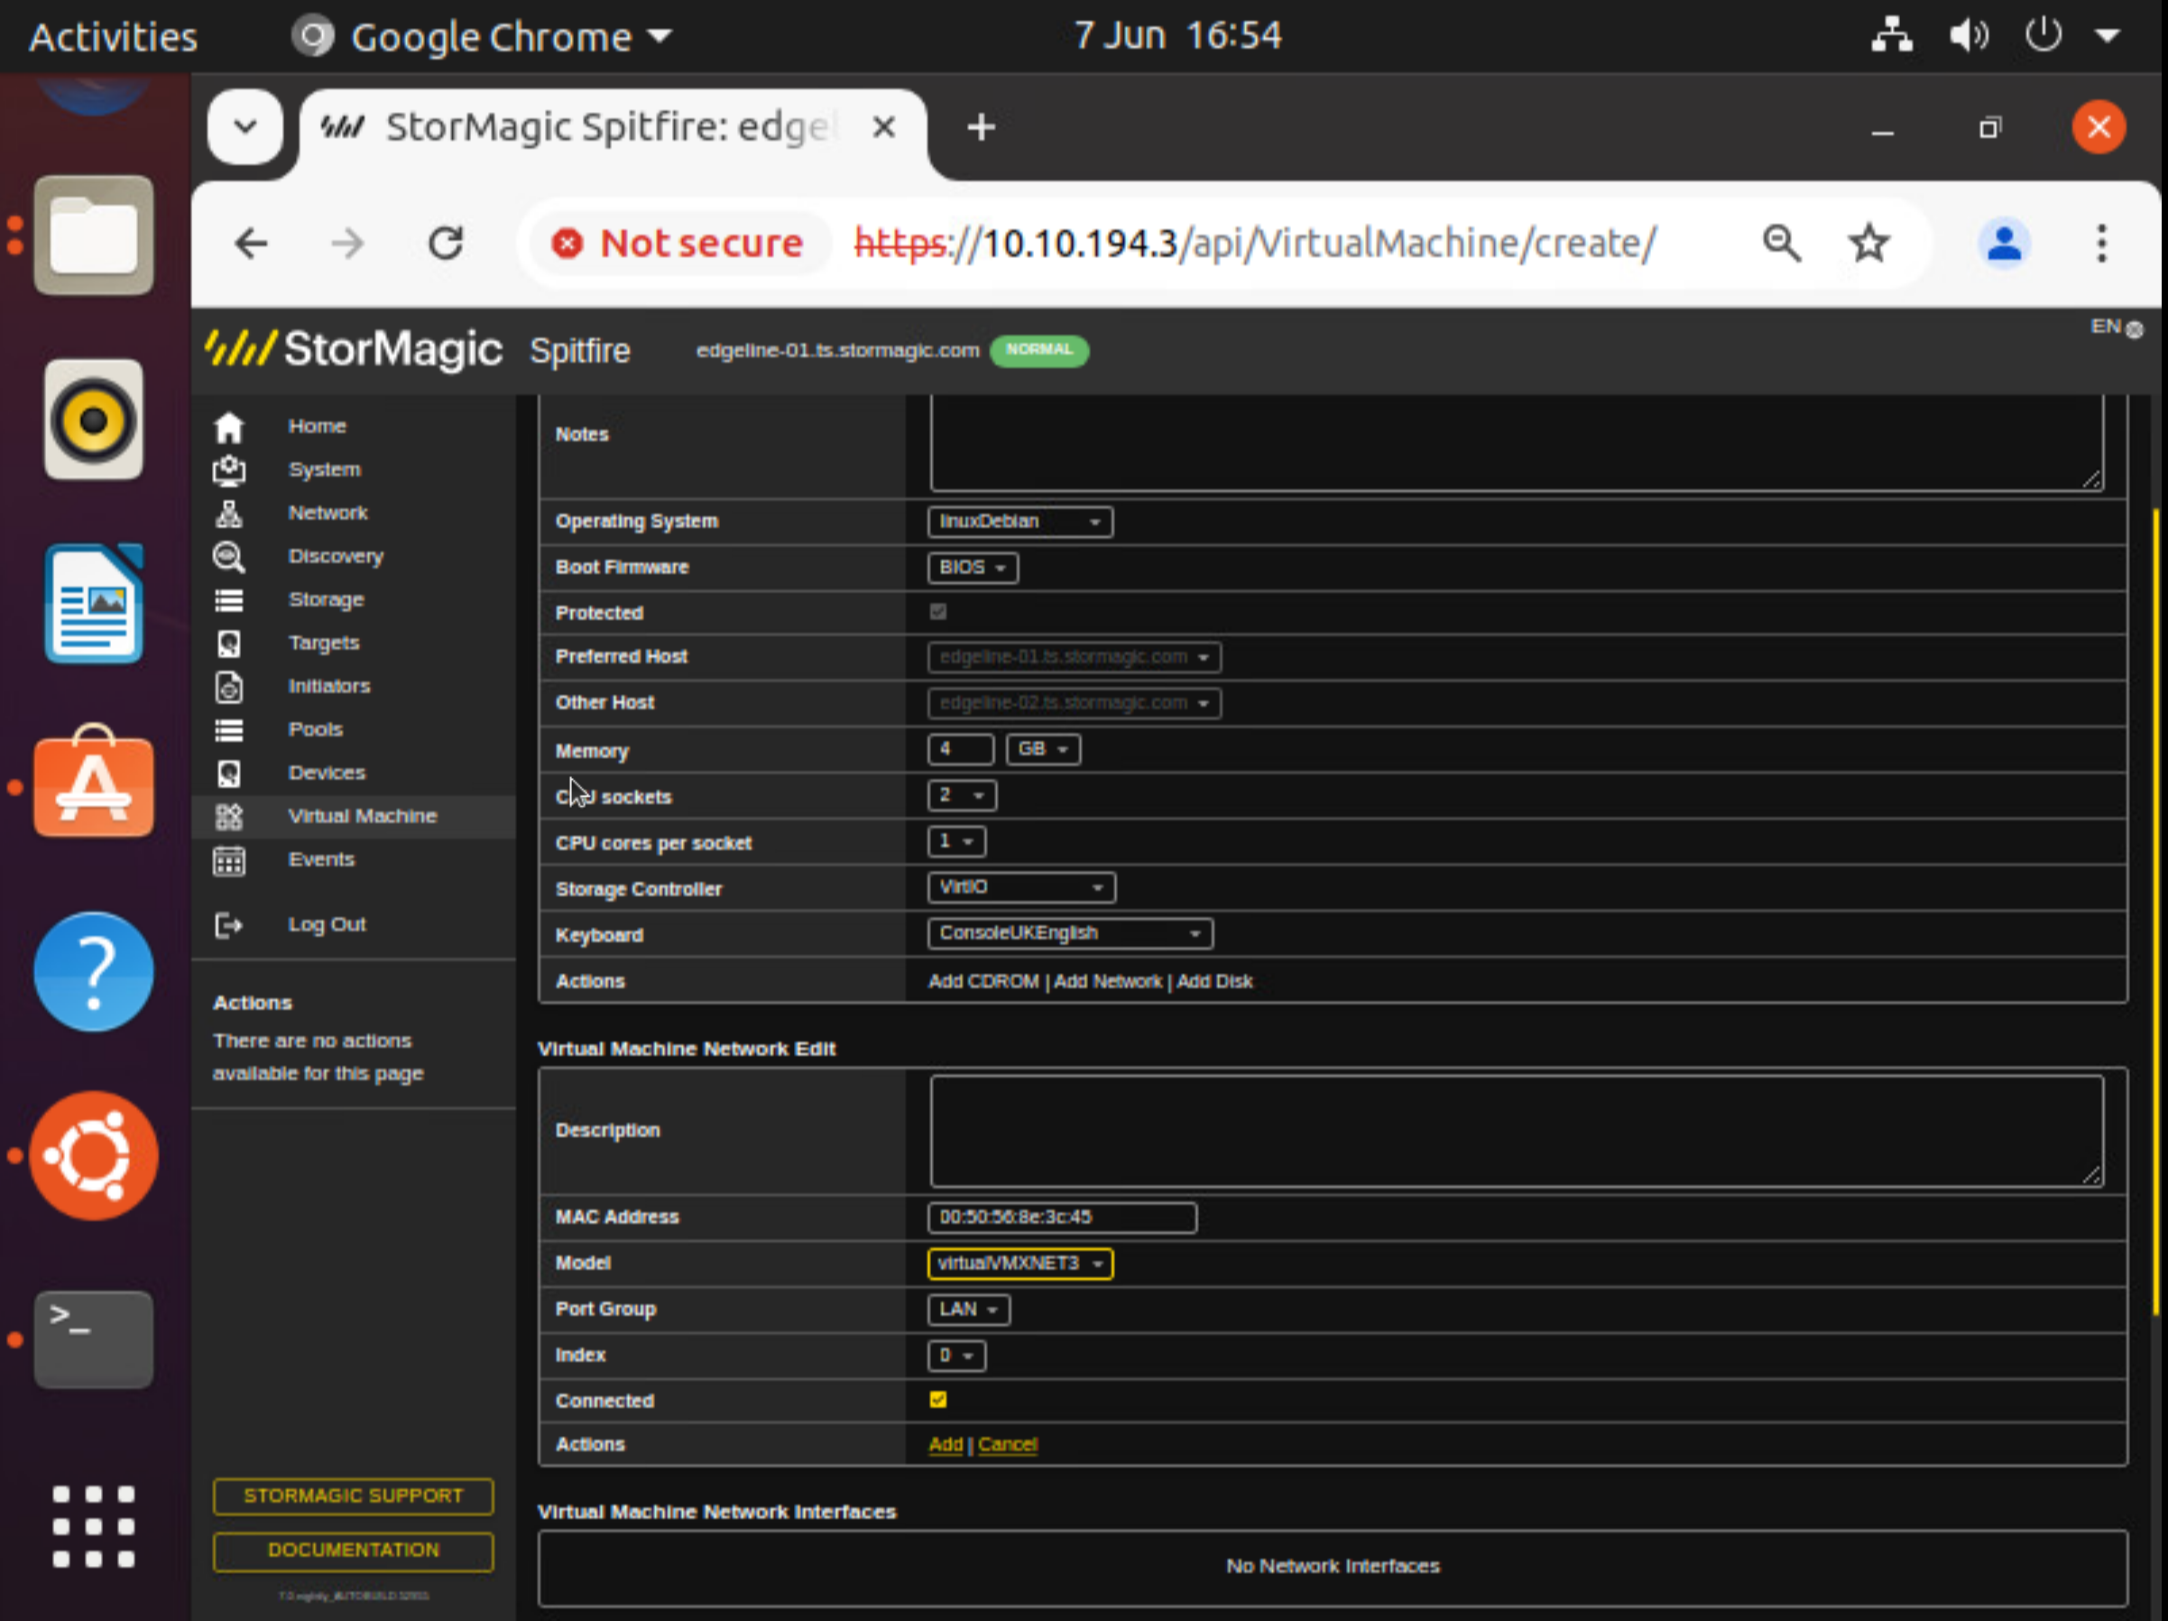The image size is (2168, 1621).
Task: Click the MAC Address field
Action: click(1063, 1217)
